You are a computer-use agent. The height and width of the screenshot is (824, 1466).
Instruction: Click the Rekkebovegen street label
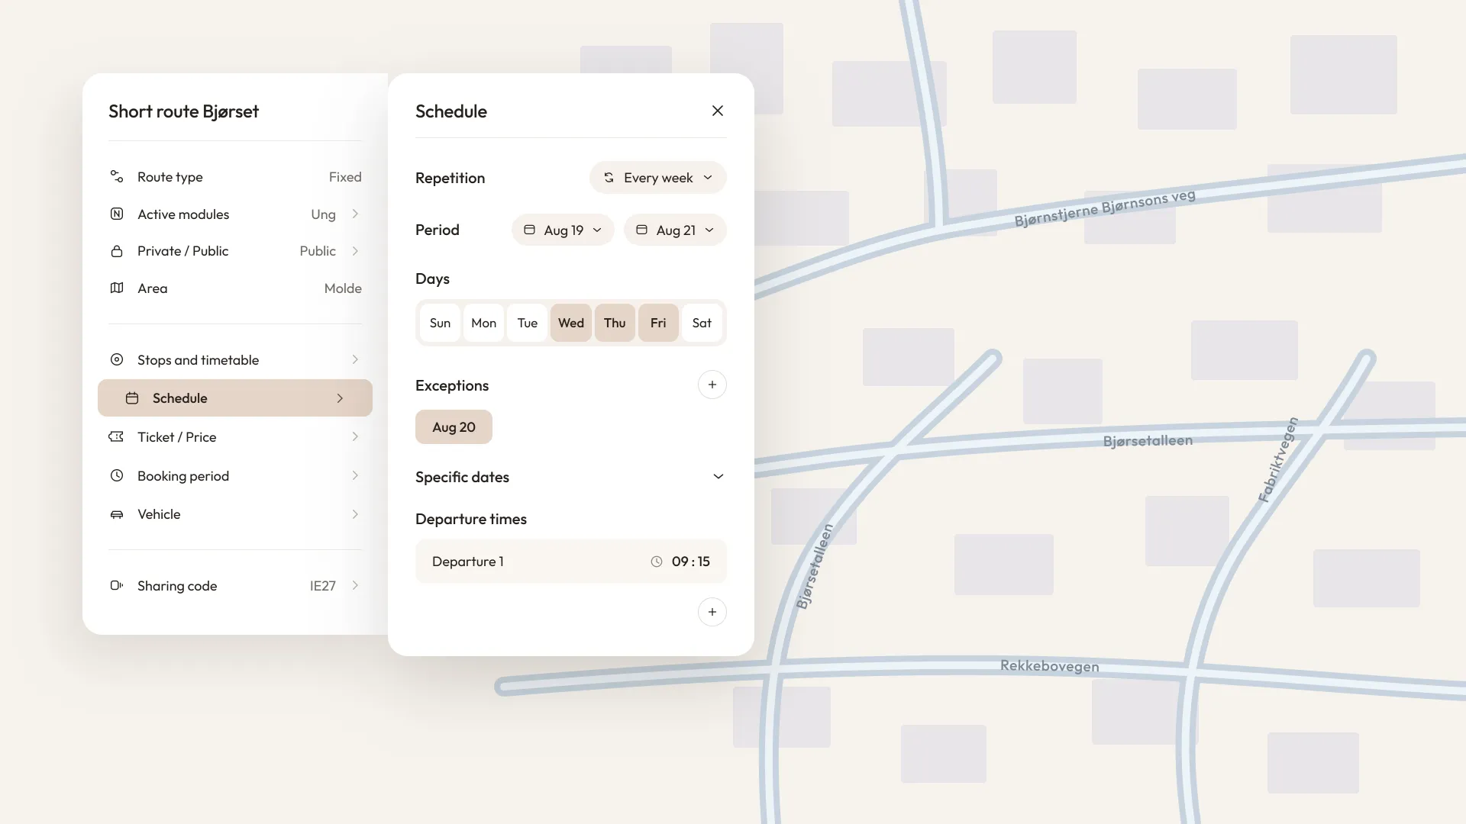point(1050,666)
